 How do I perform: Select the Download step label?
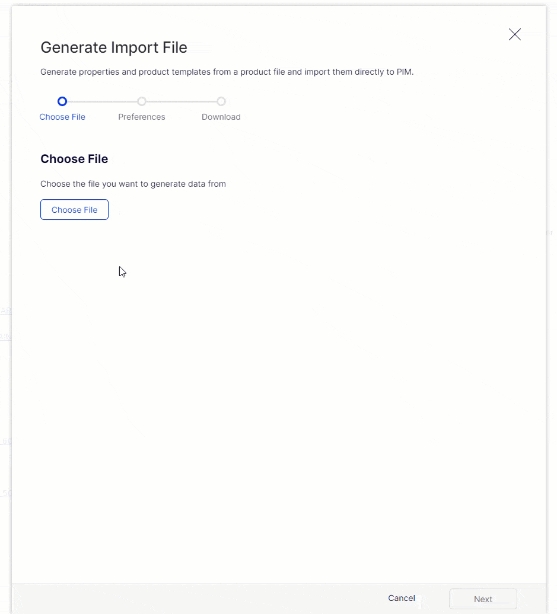pyautogui.click(x=221, y=117)
